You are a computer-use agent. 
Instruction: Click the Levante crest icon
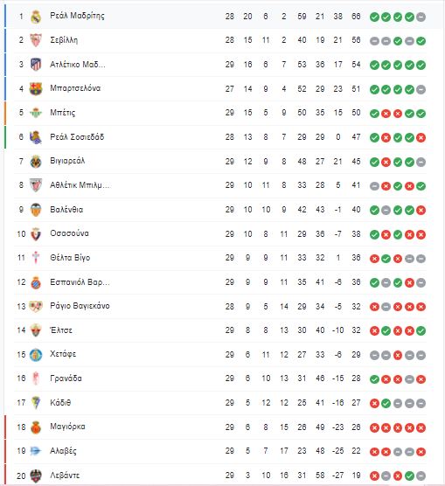pos(36,476)
